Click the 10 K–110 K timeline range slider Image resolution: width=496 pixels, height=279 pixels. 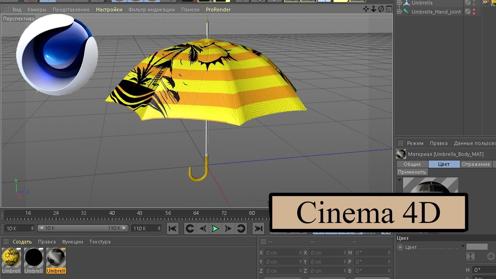coord(83,228)
